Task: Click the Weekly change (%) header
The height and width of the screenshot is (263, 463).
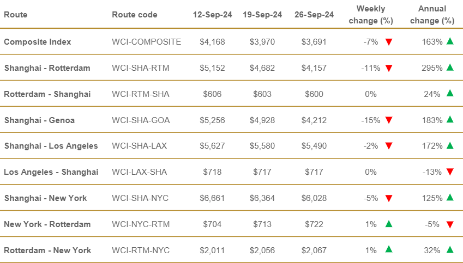Action: [x=371, y=15]
